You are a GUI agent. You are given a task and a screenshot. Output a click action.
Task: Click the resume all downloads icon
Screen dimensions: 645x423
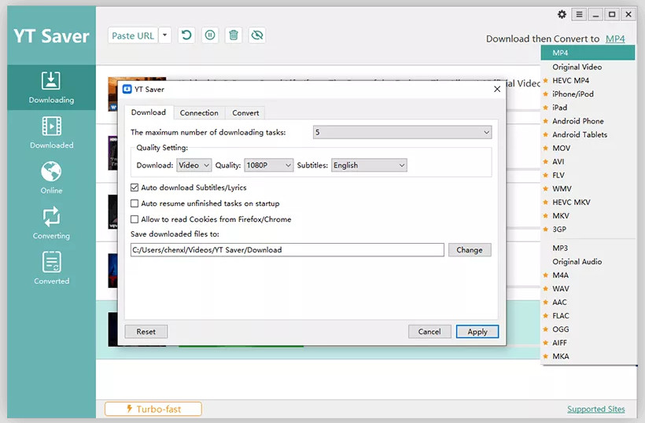click(x=186, y=35)
